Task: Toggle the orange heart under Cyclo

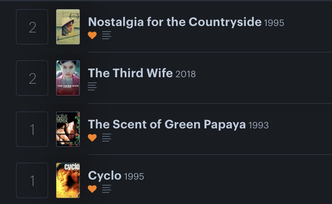Action: (92, 189)
